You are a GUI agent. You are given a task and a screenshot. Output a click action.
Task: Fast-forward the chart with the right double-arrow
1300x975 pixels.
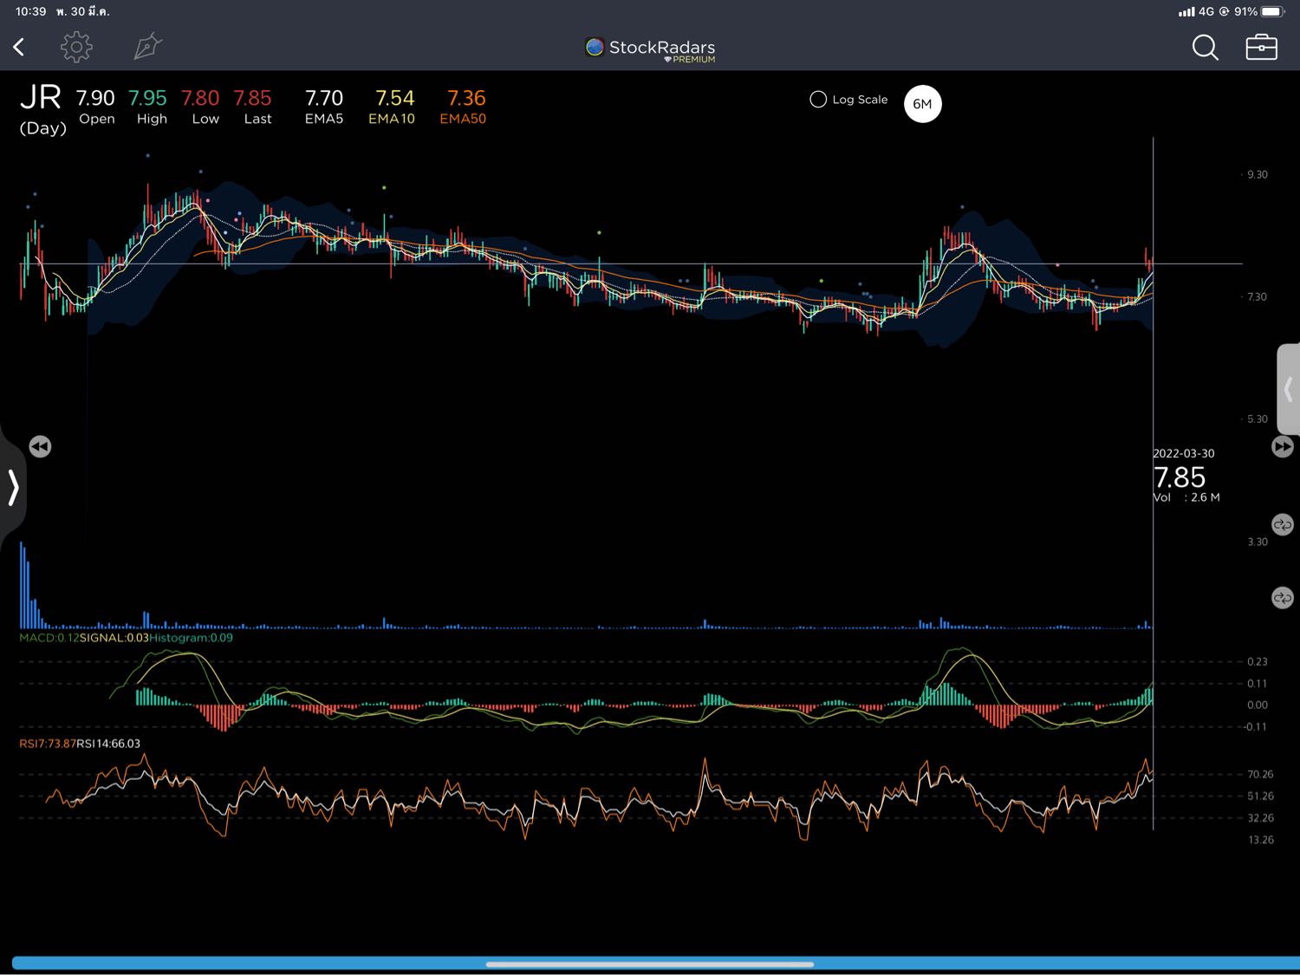tap(1282, 446)
